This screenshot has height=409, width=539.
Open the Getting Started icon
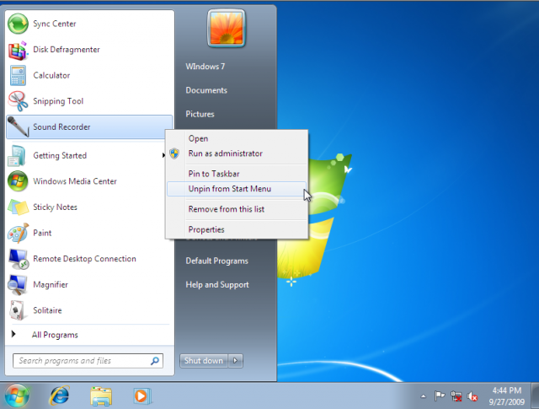17,156
